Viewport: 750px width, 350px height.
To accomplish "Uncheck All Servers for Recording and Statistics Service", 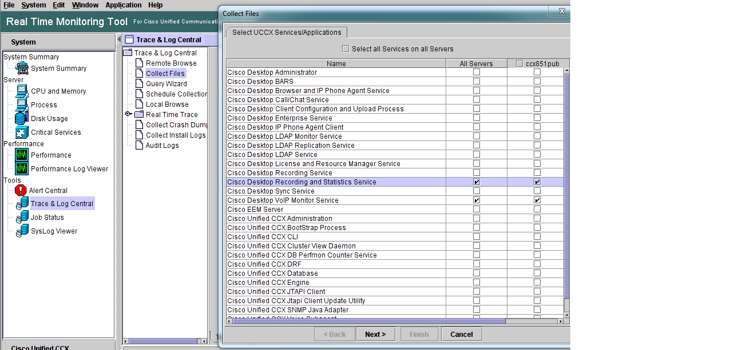I will [x=477, y=182].
